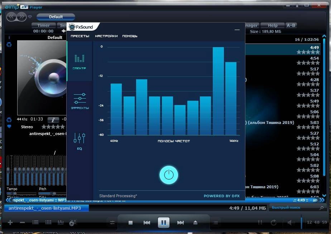This screenshot has height=234, width=331.
Task: Pause playback in AIMP
Action: [x=164, y=223]
